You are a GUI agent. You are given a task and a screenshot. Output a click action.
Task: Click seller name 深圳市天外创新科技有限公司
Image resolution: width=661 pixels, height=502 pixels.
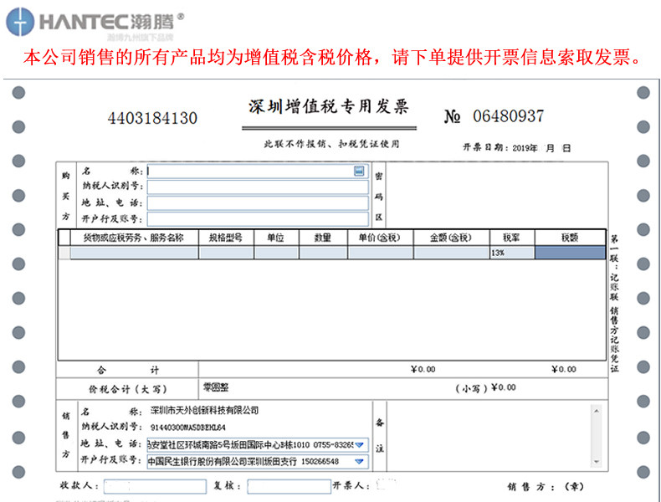pos(204,410)
